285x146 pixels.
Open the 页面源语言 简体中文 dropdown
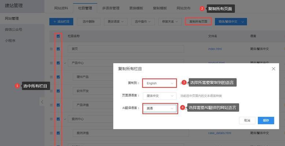pyautogui.click(x=159, y=96)
